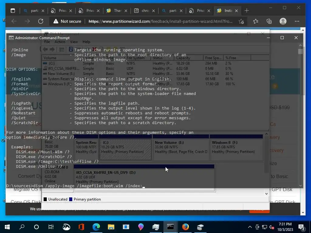Click Disk Management toolbar help icon

pyautogui.click(x=71, y=49)
